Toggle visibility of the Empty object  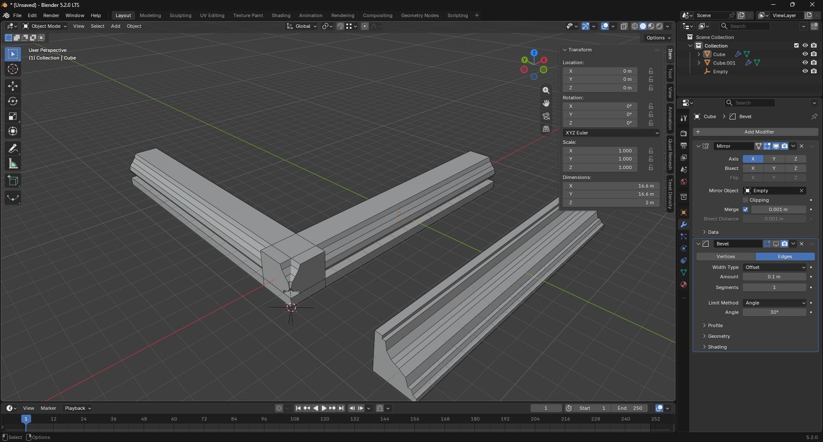coord(805,72)
